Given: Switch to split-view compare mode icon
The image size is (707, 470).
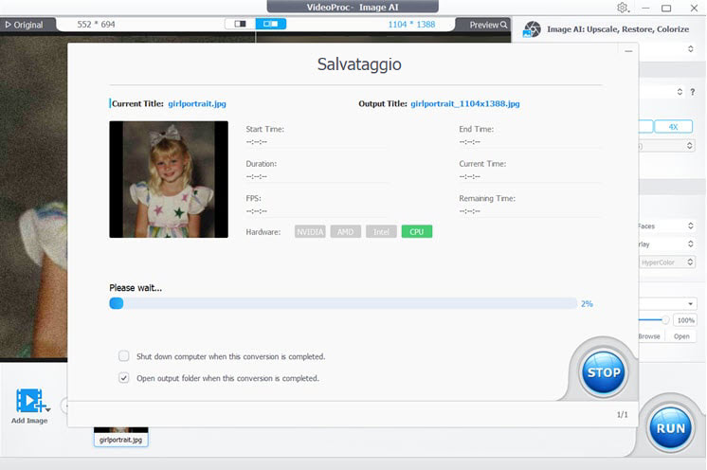Looking at the screenshot, I should [x=240, y=24].
